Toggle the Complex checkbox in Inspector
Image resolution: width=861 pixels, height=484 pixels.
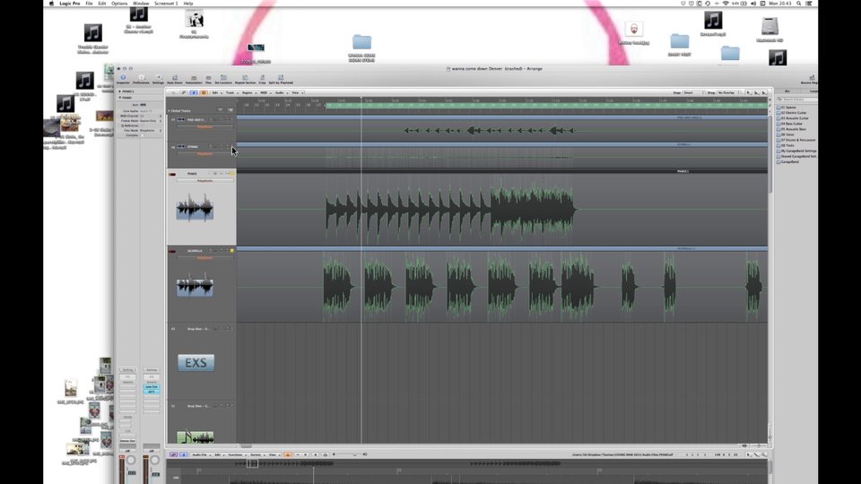(143, 135)
